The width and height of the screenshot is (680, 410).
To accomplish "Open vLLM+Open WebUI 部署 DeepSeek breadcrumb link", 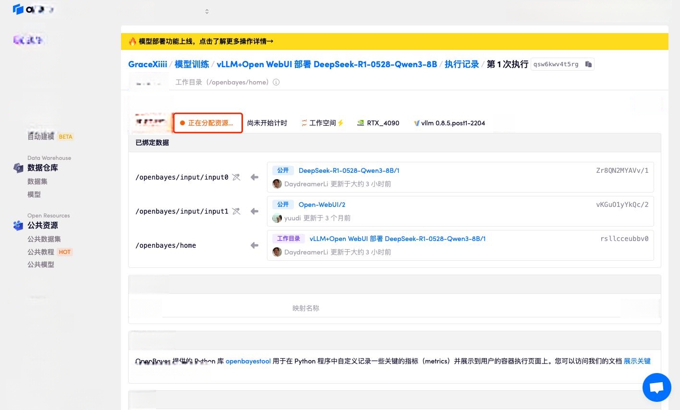I will 327,64.
